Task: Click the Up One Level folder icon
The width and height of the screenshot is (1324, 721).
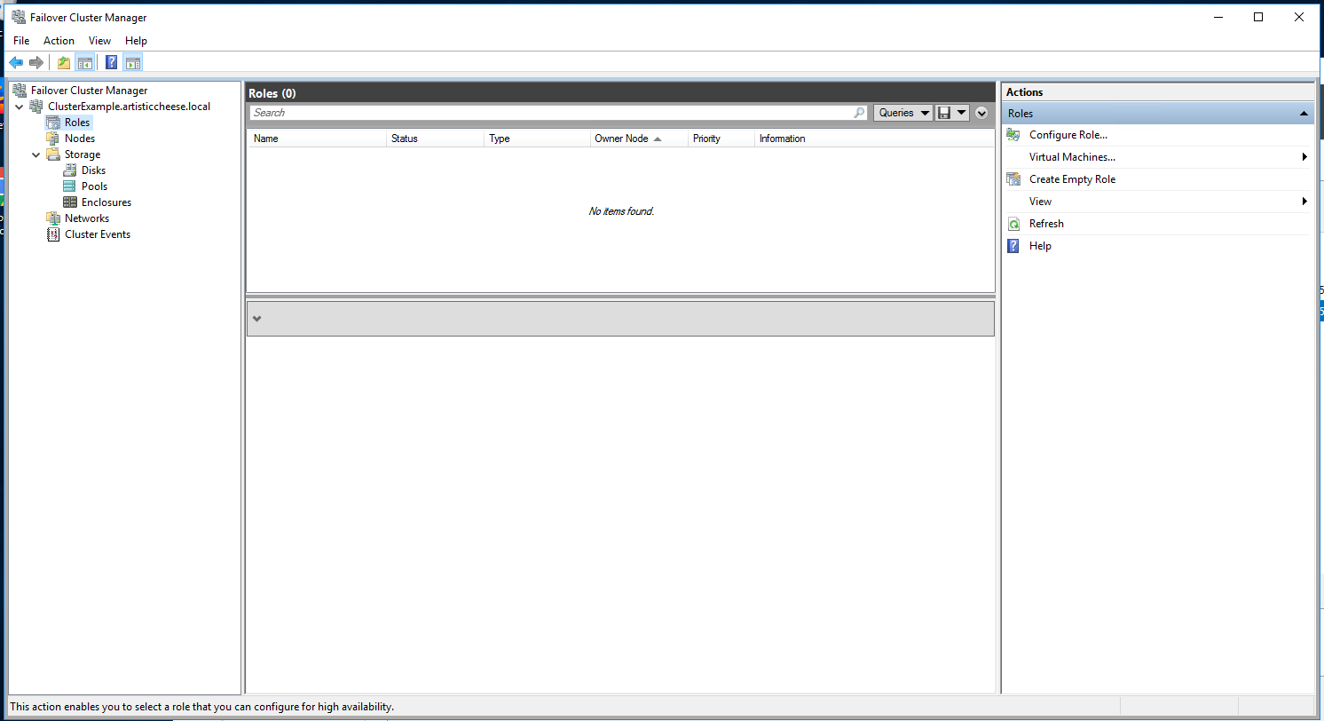Action: click(63, 62)
